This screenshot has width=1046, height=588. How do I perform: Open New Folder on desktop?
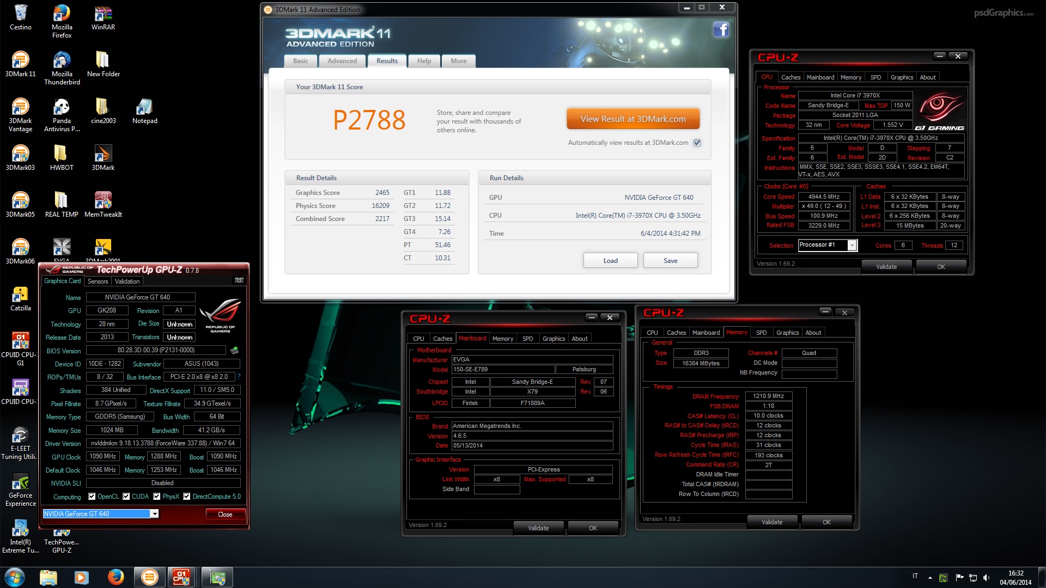[103, 64]
